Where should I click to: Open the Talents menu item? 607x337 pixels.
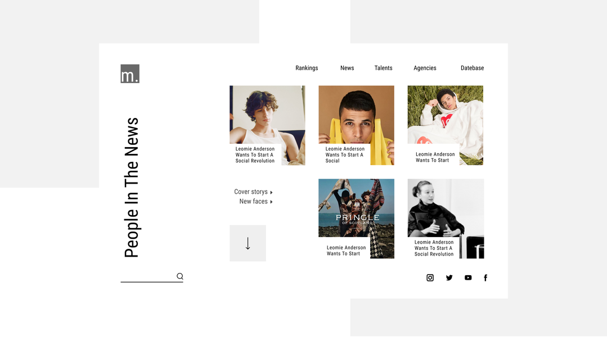(x=383, y=67)
